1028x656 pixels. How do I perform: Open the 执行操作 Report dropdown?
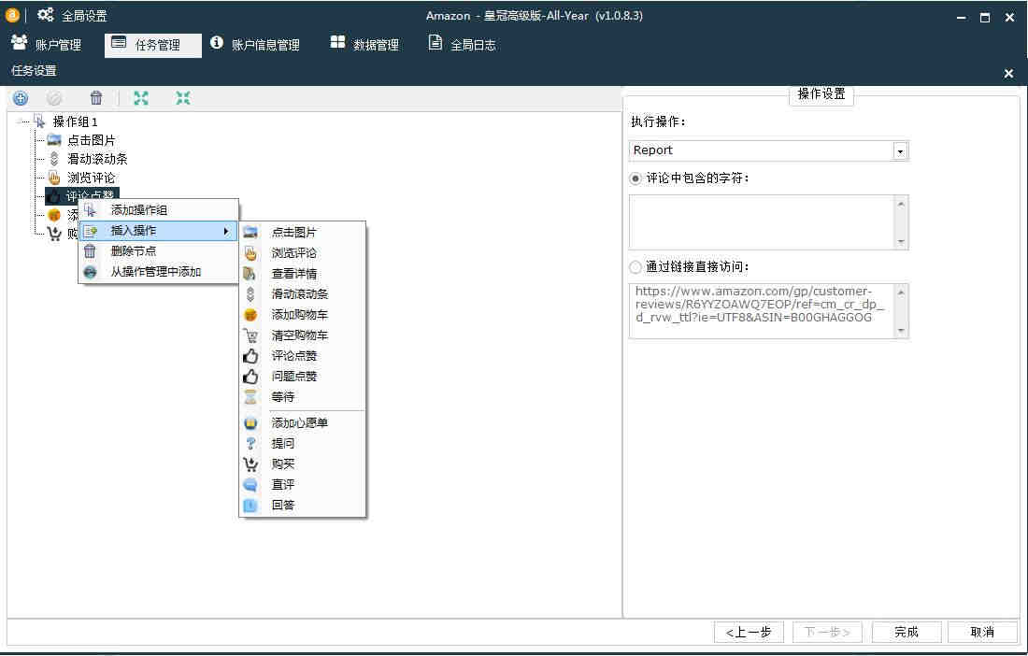pyautogui.click(x=900, y=150)
